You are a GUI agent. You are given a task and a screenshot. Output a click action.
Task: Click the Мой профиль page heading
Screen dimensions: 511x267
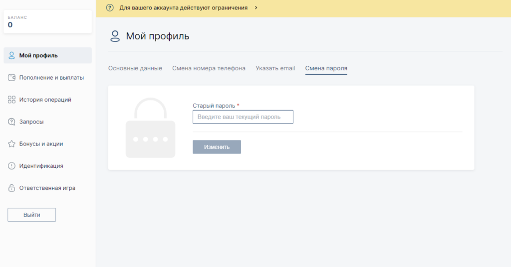157,36
